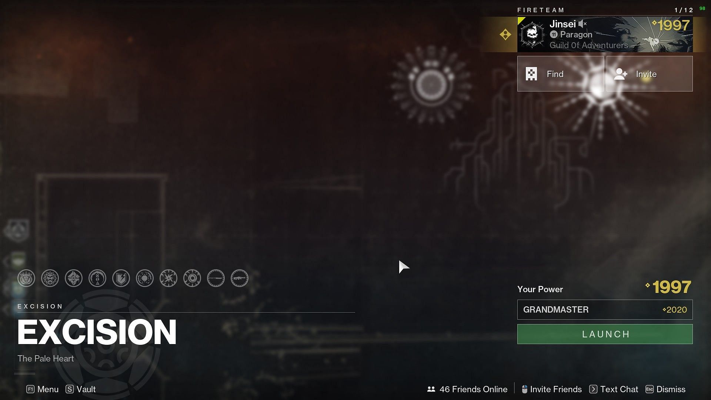Click the lion/crest icon in activity modifiers
The width and height of the screenshot is (711, 400).
[26, 278]
